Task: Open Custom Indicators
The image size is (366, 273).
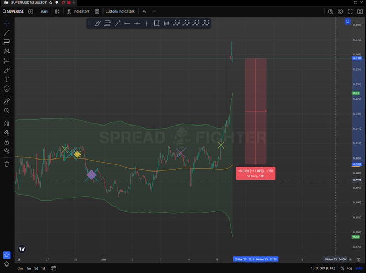Action: [x=120, y=11]
